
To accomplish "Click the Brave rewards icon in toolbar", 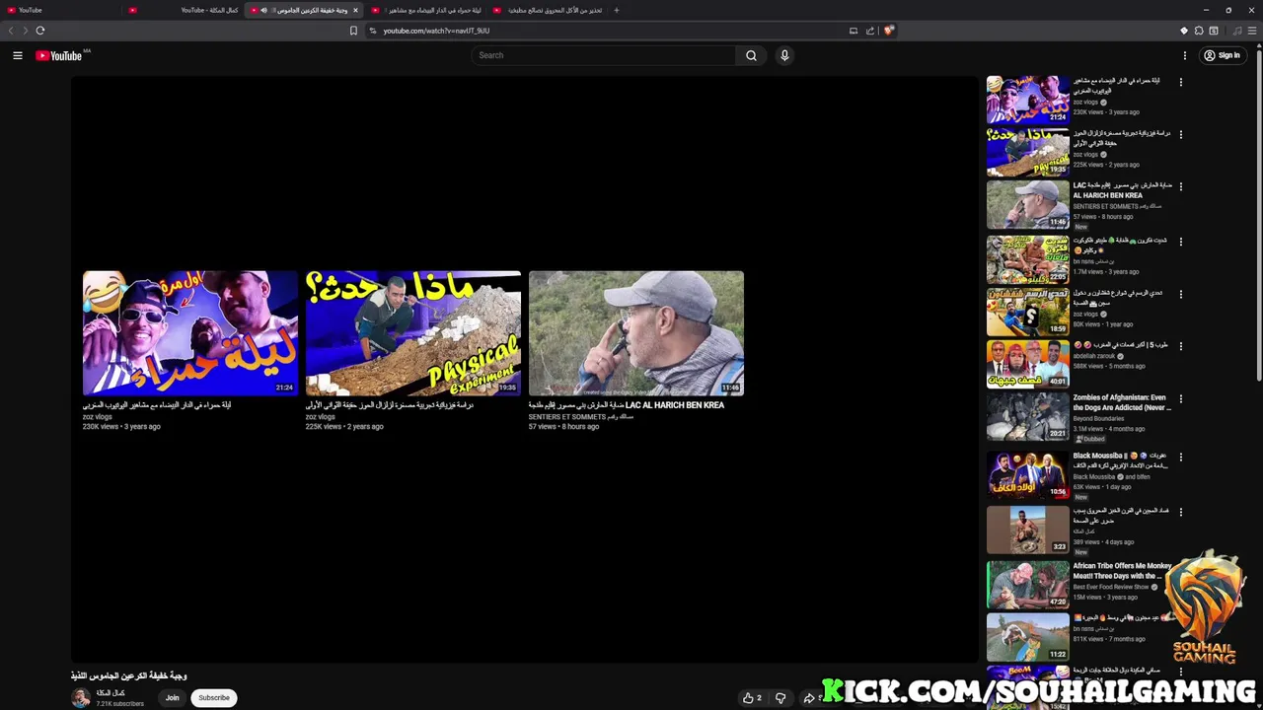I will tap(1184, 31).
